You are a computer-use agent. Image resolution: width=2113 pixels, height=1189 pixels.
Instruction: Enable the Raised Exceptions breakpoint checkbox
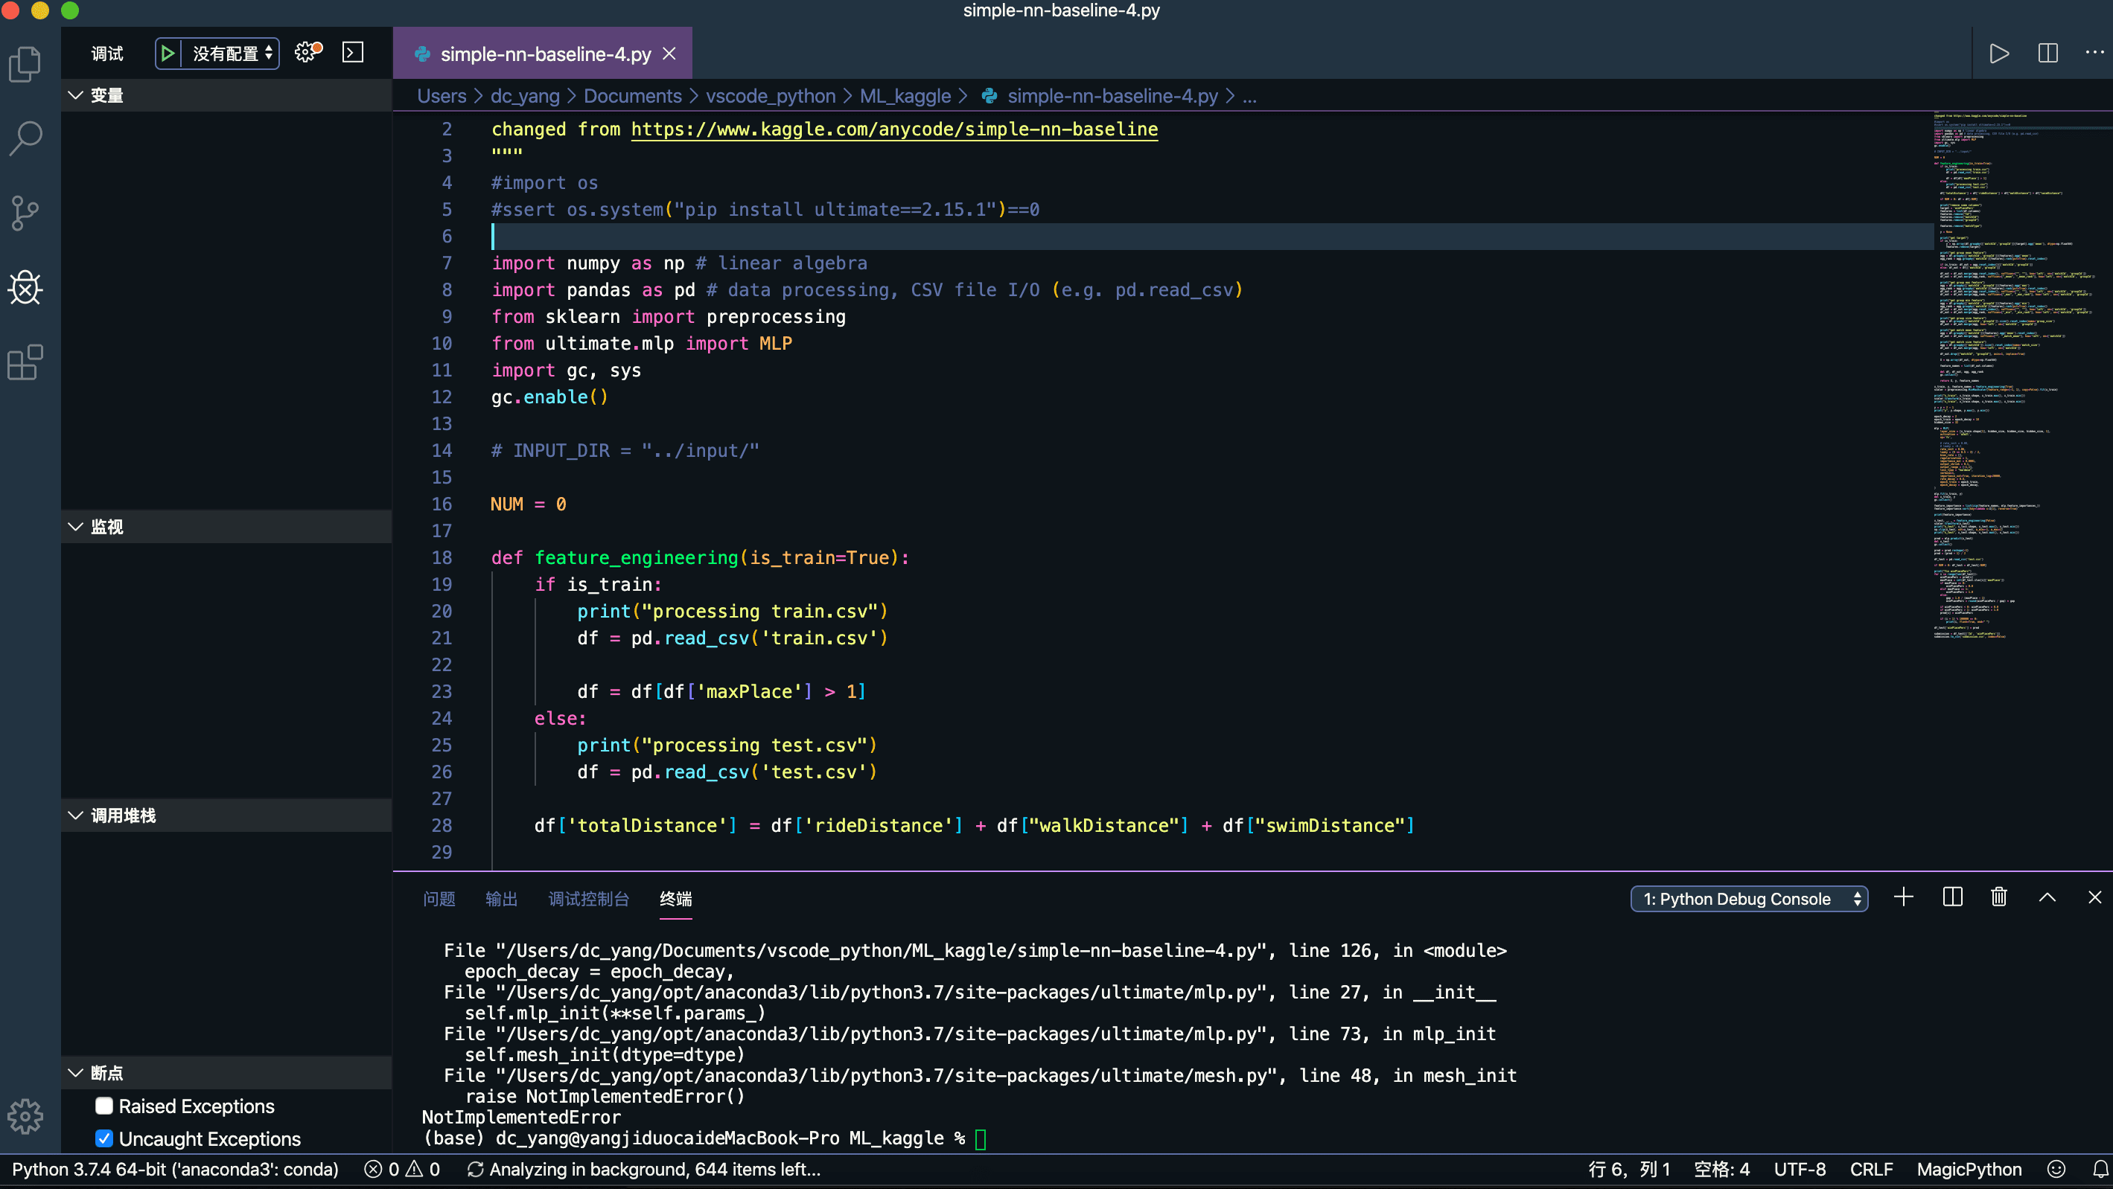[104, 1106]
